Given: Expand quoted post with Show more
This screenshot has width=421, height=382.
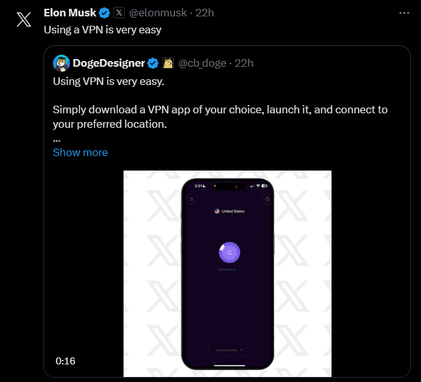Looking at the screenshot, I should (80, 152).
